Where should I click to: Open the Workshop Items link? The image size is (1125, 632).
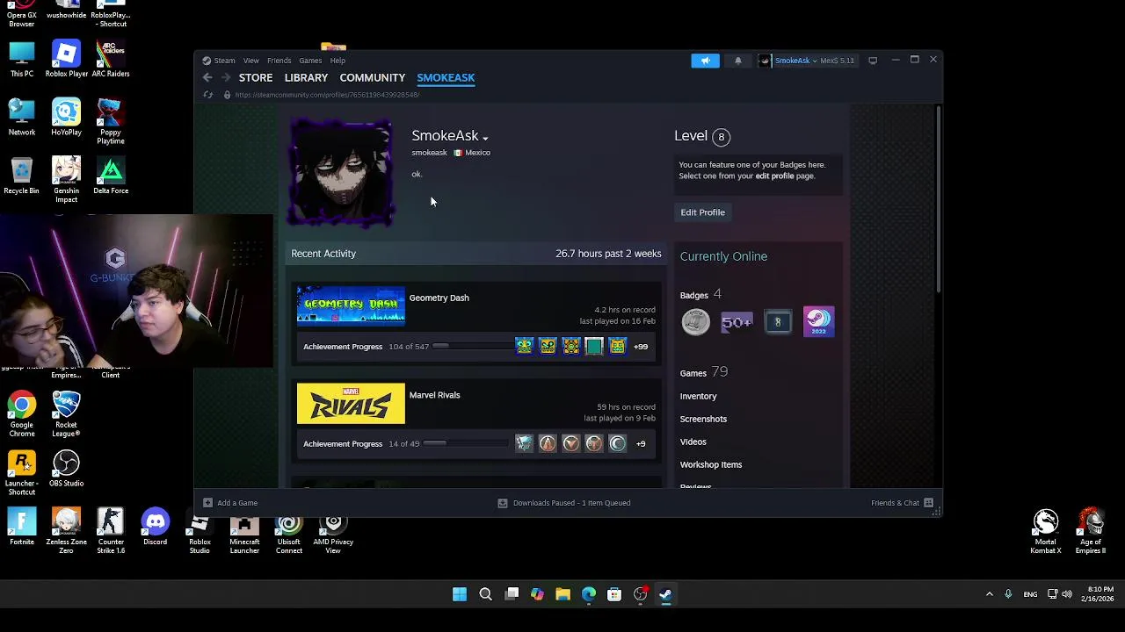coord(710,464)
